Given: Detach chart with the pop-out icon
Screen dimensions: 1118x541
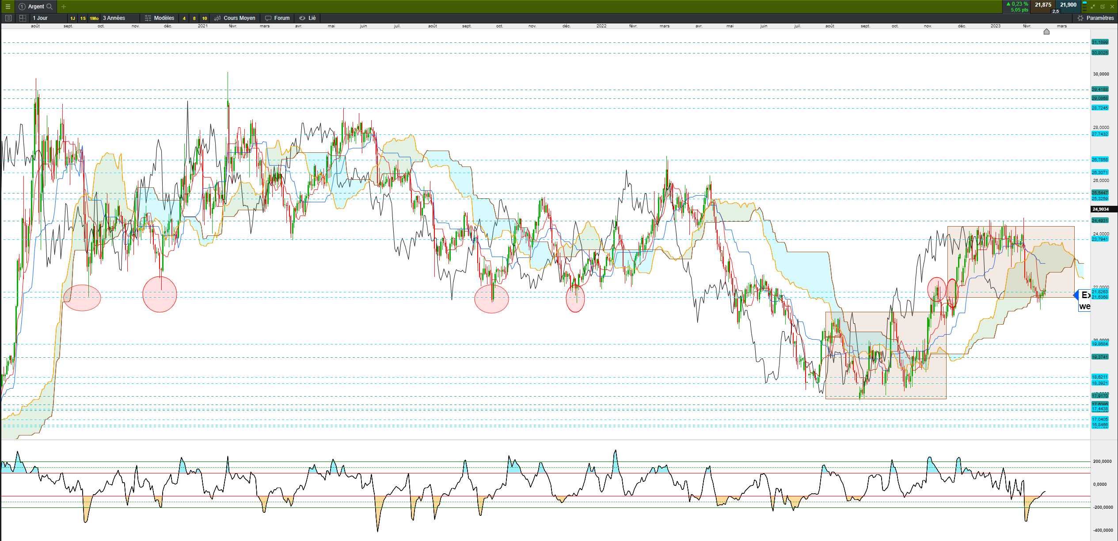Looking at the screenshot, I should point(1103,7).
